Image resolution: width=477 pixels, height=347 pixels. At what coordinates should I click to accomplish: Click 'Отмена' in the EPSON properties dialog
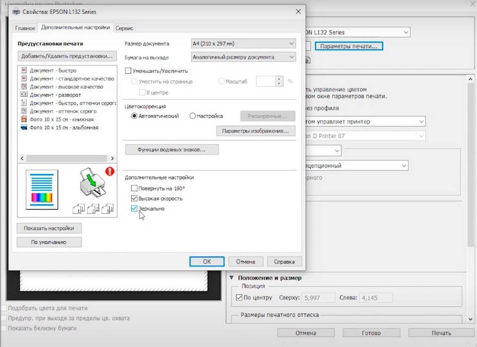[245, 261]
